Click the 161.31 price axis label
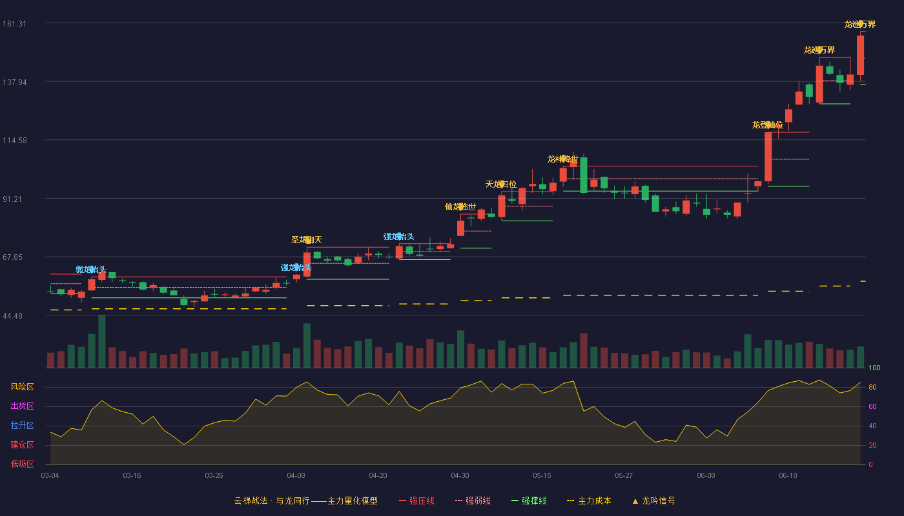Viewport: 904px width, 516px height. pyautogui.click(x=15, y=24)
